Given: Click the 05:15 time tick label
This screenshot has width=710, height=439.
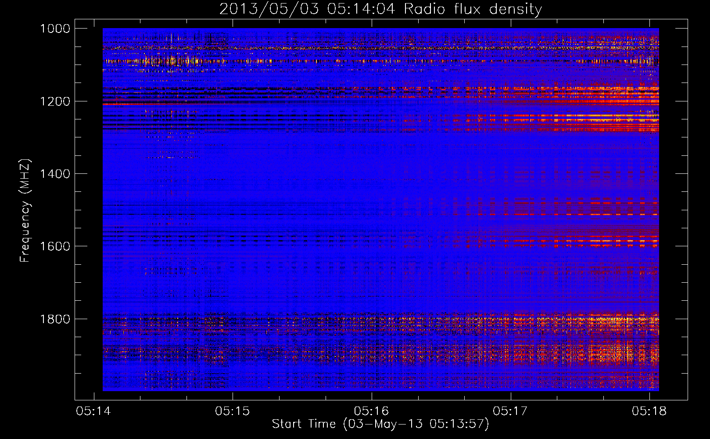Looking at the screenshot, I should click(233, 411).
